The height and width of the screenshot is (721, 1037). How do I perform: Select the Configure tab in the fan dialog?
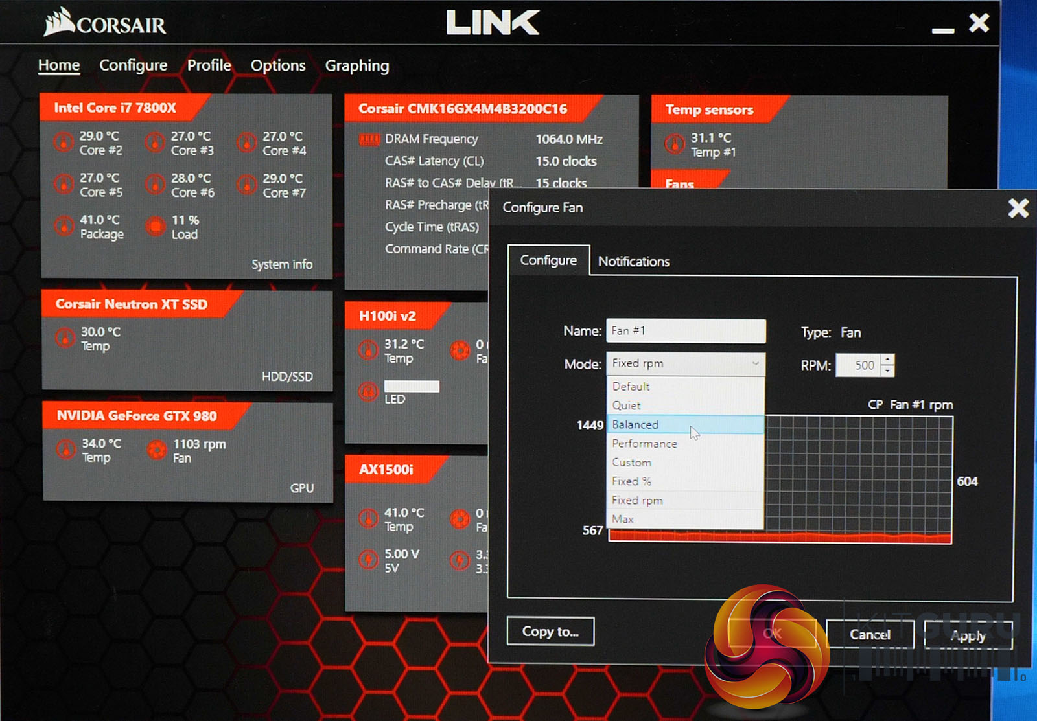pyautogui.click(x=548, y=260)
